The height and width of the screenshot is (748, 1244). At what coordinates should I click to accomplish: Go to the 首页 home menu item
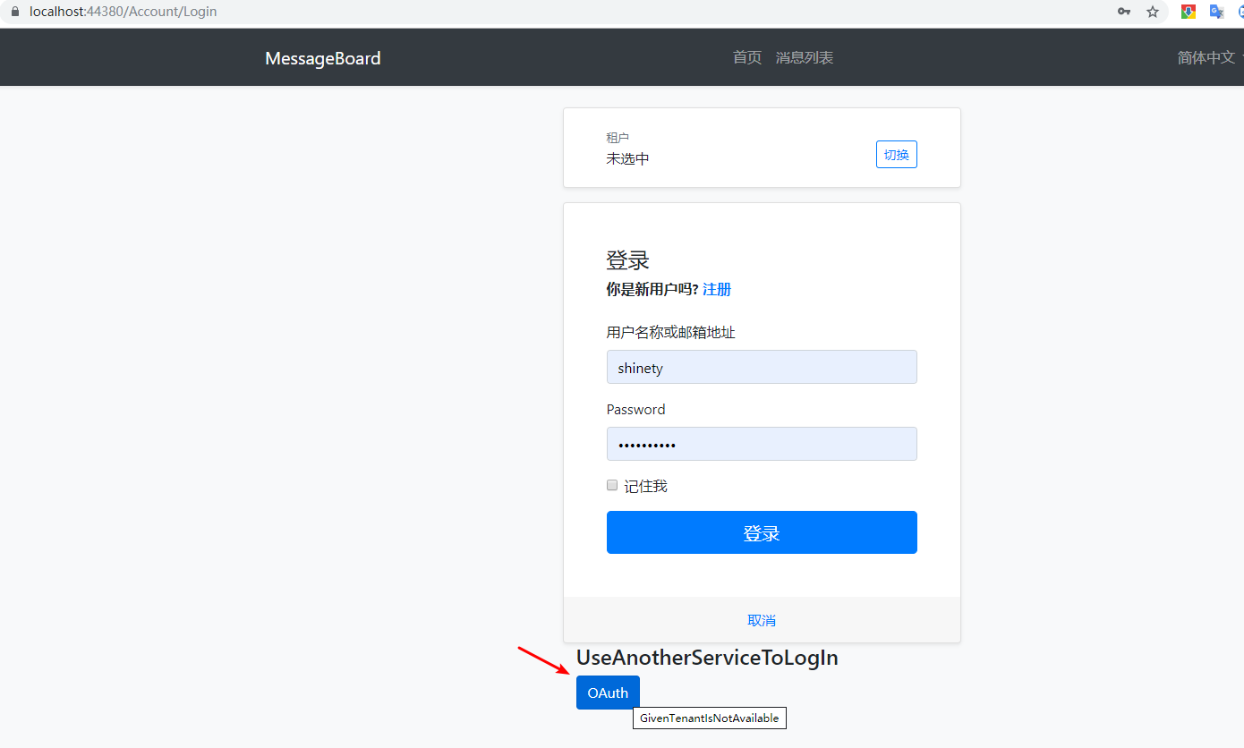(x=747, y=57)
